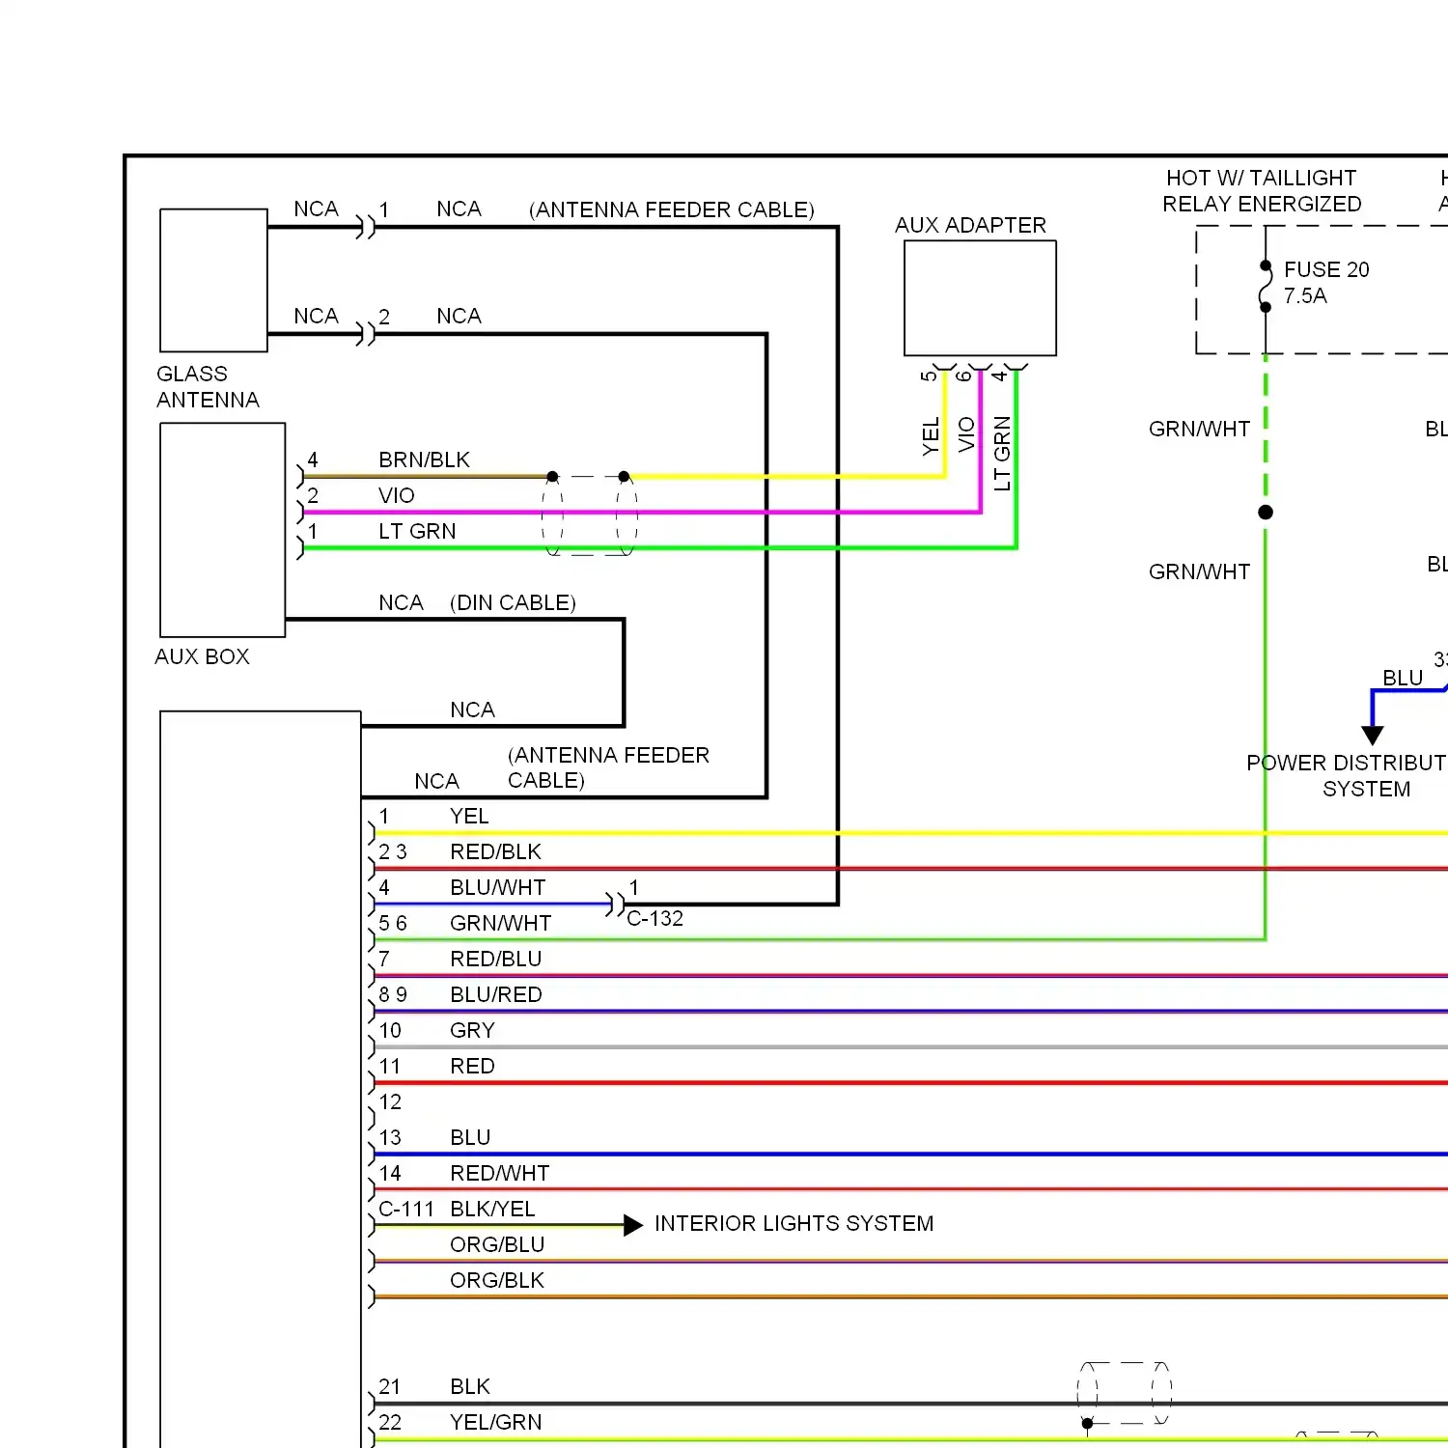Screen dimensions: 1448x1448
Task: Click the AUX BOX component rectangle
Action: pos(222,530)
